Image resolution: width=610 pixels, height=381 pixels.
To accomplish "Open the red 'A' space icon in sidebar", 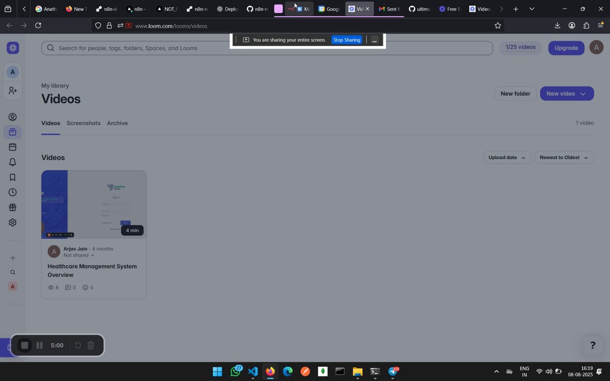I will [13, 287].
